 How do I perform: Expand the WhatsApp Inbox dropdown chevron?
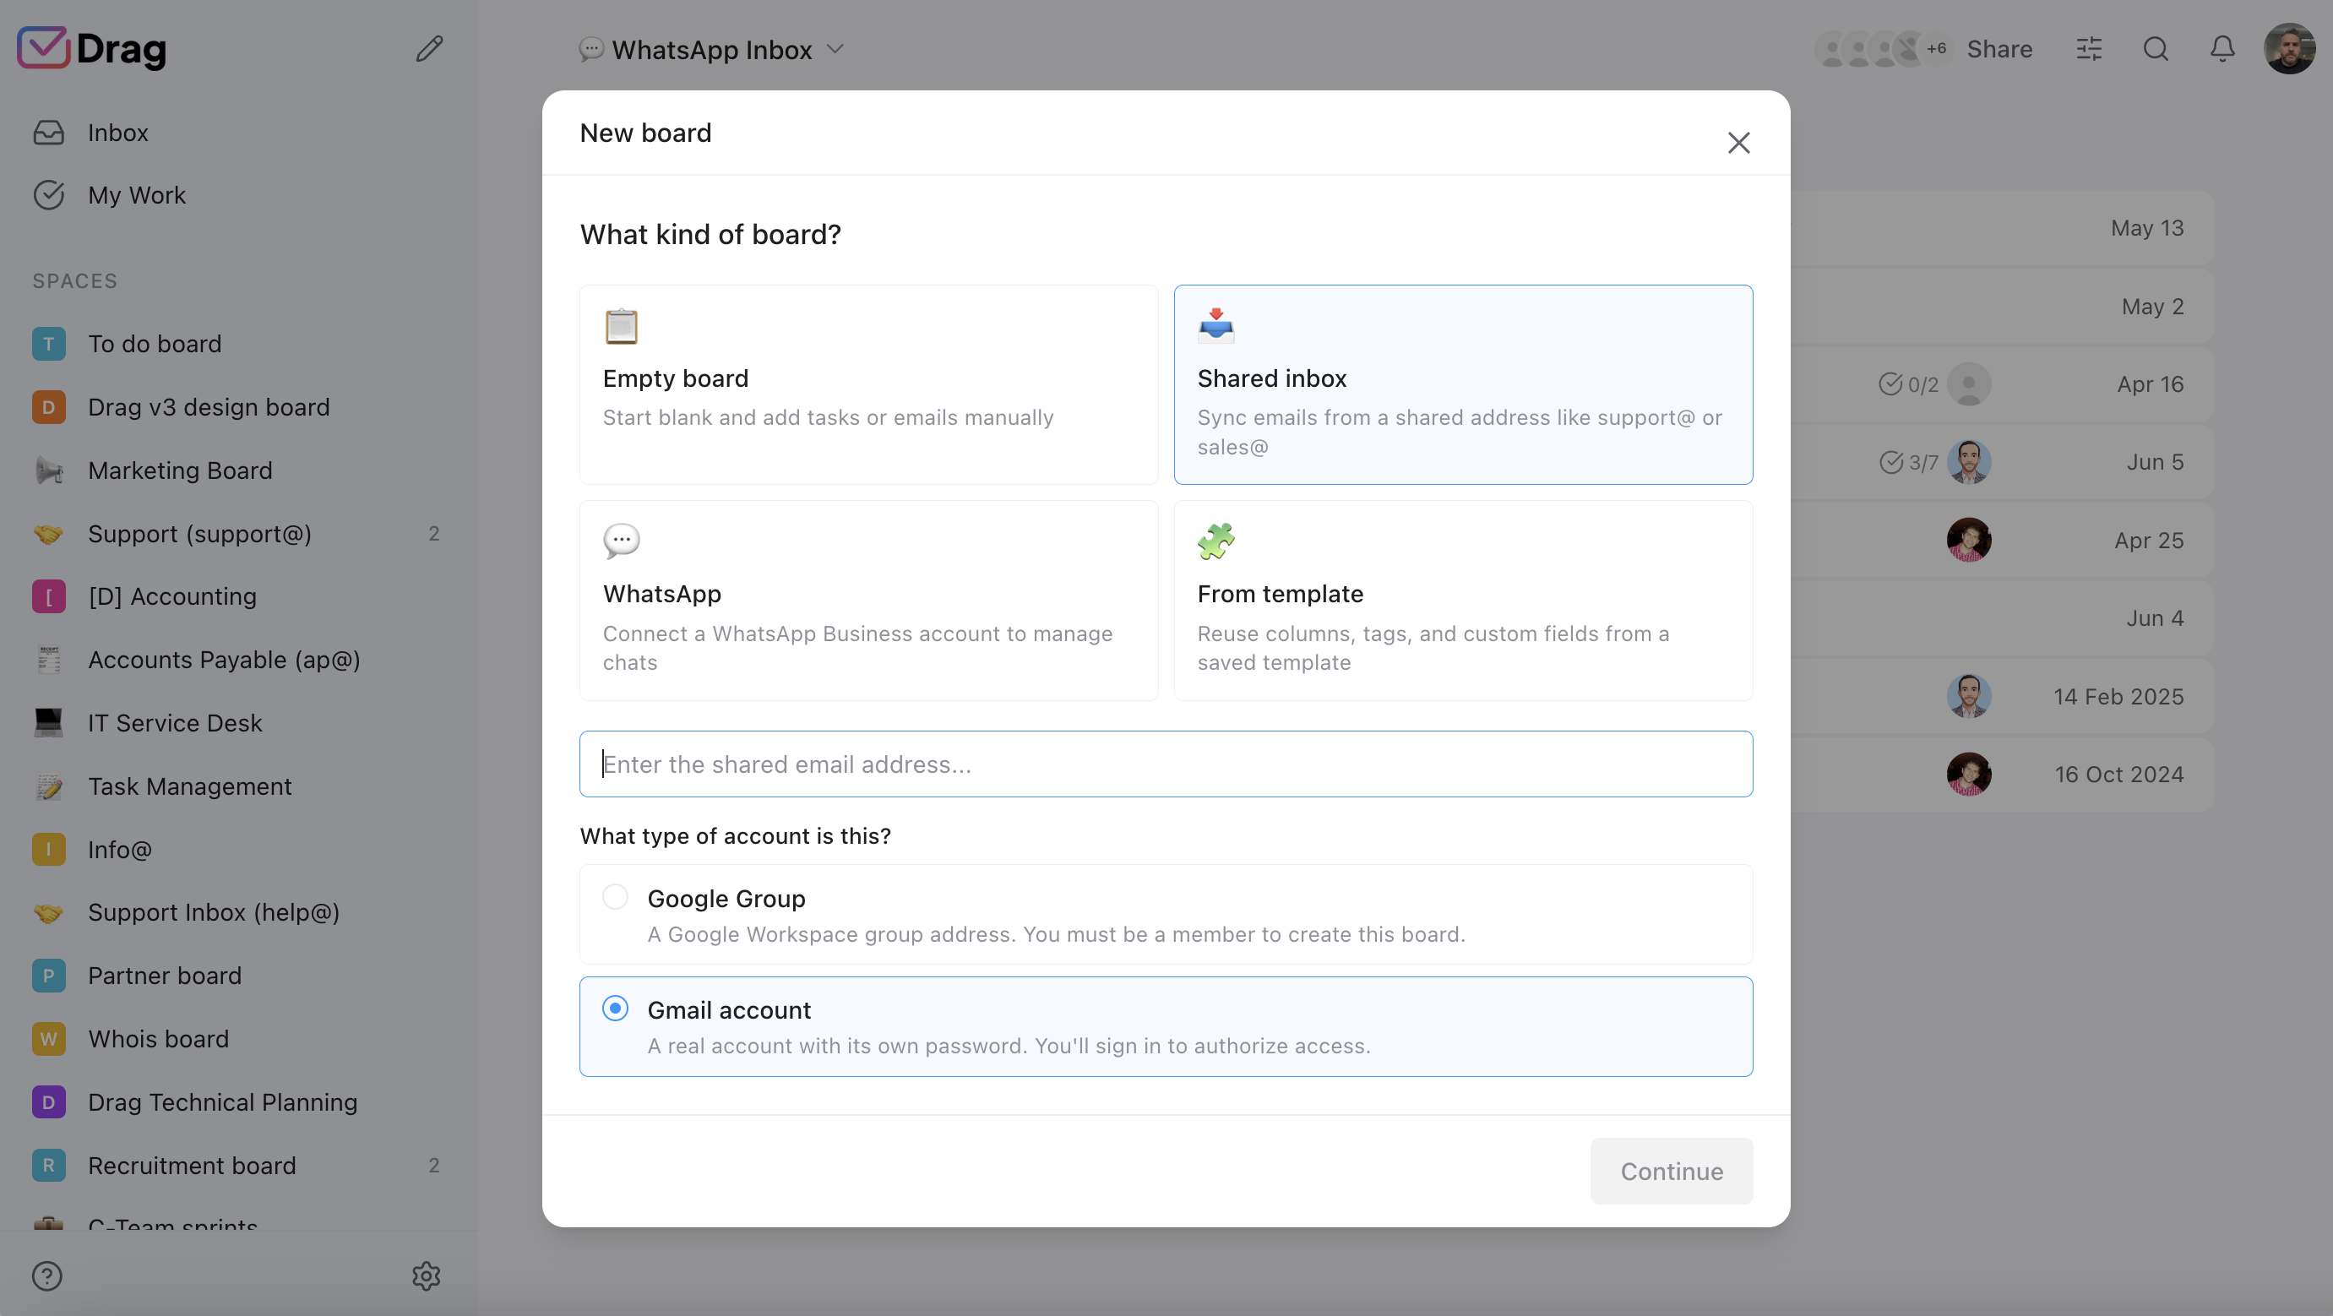[835, 49]
